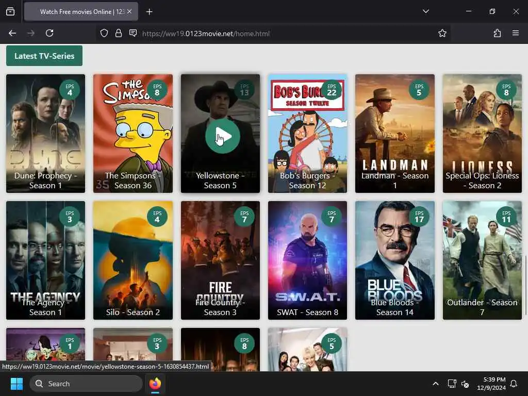
Task: Open the Landman Season 1 poster
Action: [x=394, y=134]
